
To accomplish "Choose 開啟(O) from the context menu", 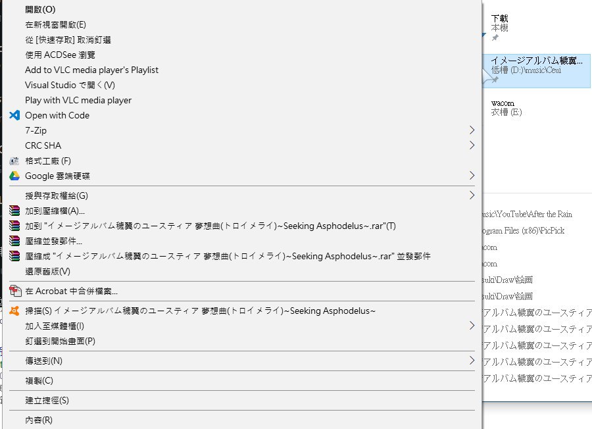I will click(x=241, y=9).
